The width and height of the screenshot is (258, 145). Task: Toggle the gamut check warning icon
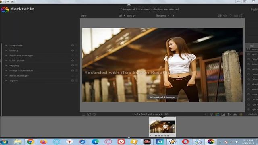235,114
